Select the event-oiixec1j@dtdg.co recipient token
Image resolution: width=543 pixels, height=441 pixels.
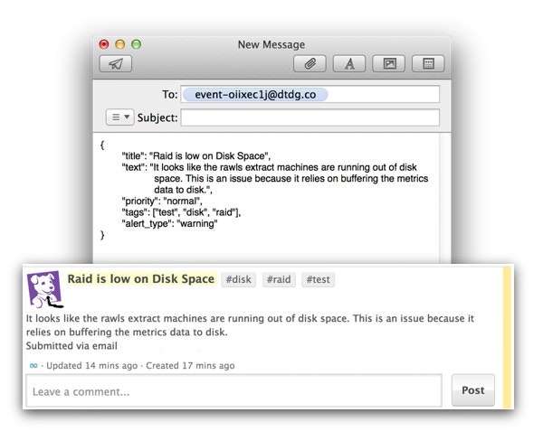click(x=254, y=94)
